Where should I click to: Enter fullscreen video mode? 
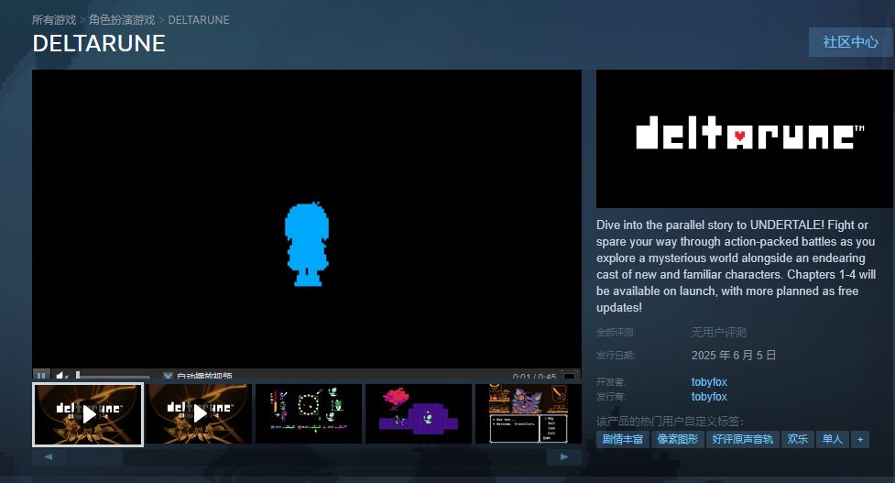569,376
